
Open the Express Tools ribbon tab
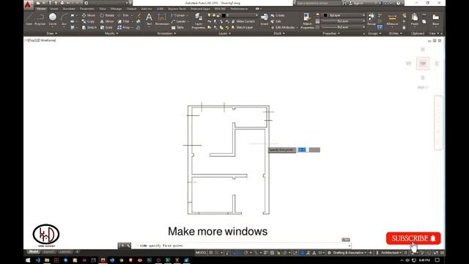[177, 9]
